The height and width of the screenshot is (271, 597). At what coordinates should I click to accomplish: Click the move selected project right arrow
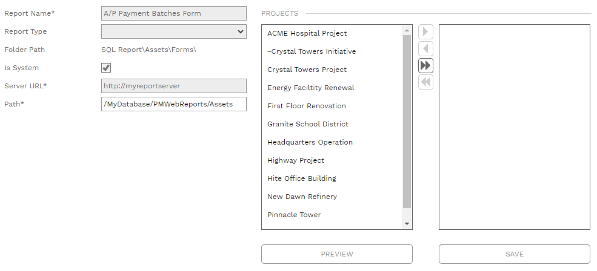425,32
